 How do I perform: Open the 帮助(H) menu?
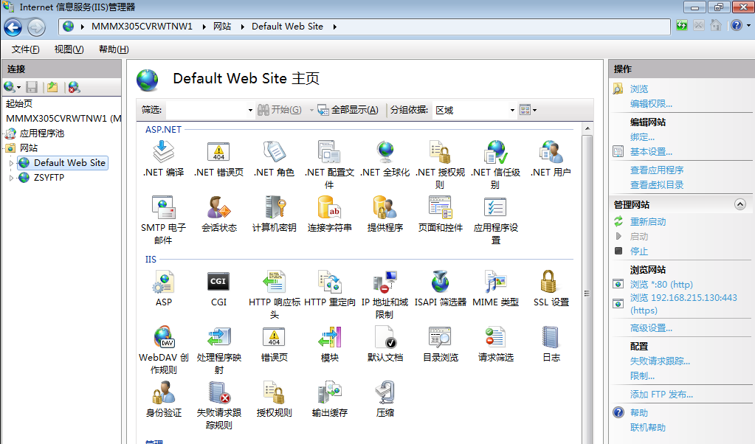click(x=114, y=49)
